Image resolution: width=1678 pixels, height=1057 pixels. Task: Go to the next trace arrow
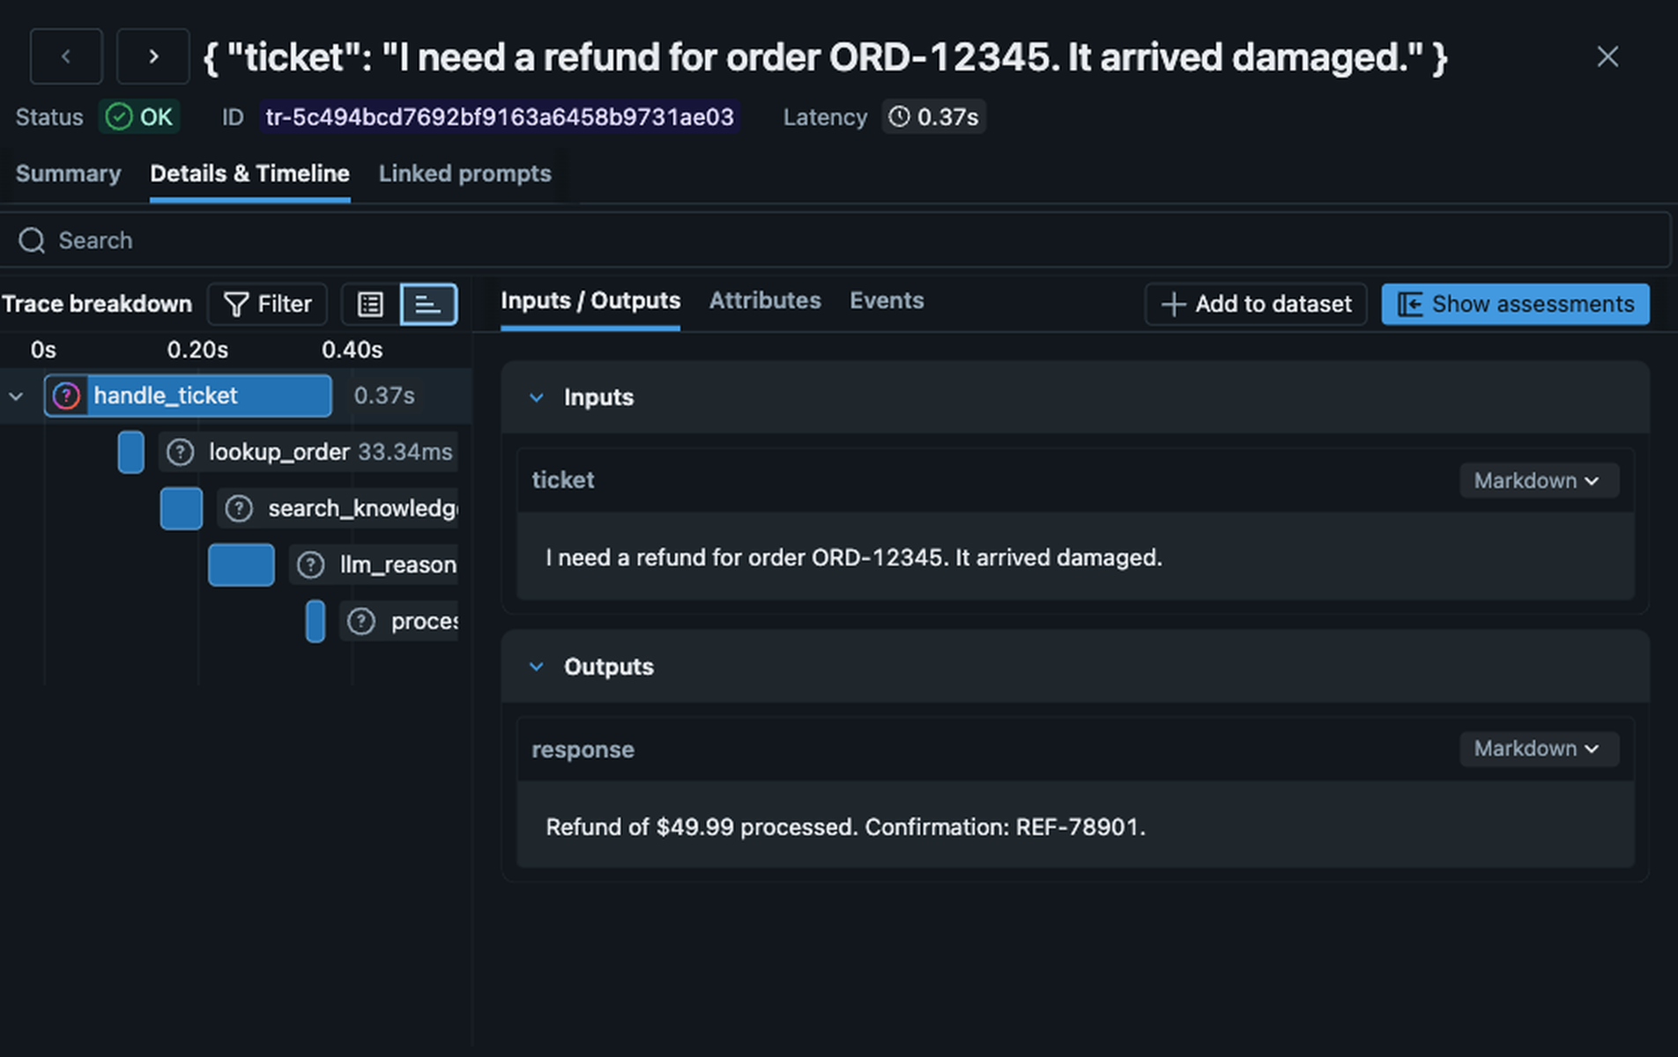click(153, 57)
